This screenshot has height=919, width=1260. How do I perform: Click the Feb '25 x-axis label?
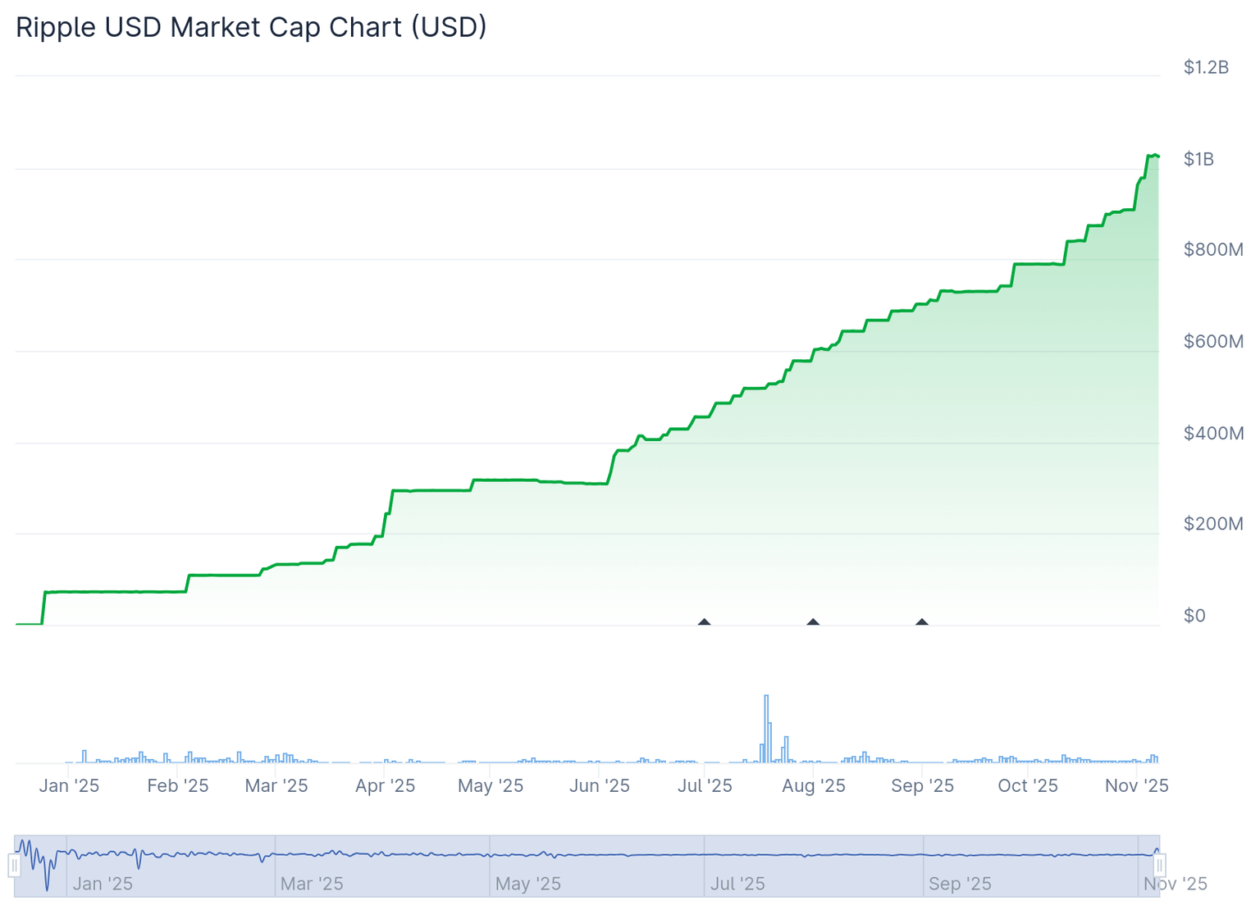coord(178,785)
